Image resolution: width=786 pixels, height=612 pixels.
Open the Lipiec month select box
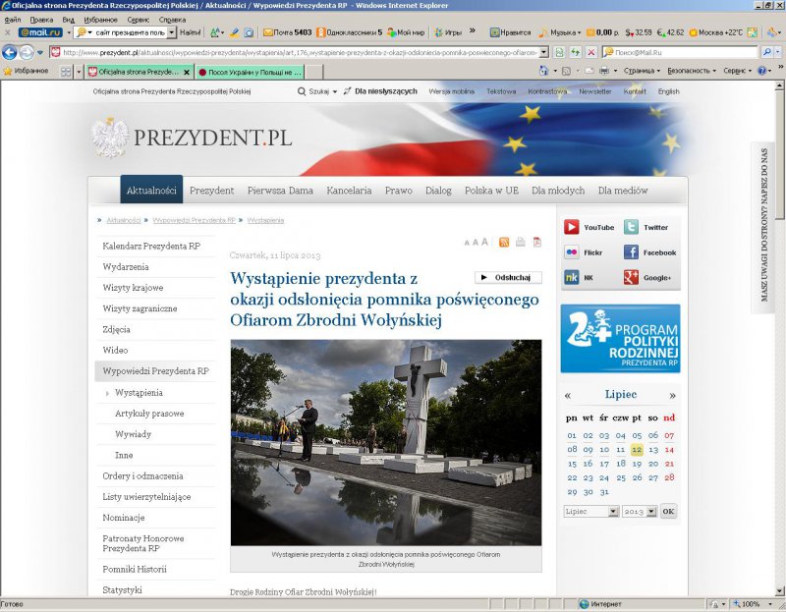[x=591, y=511]
